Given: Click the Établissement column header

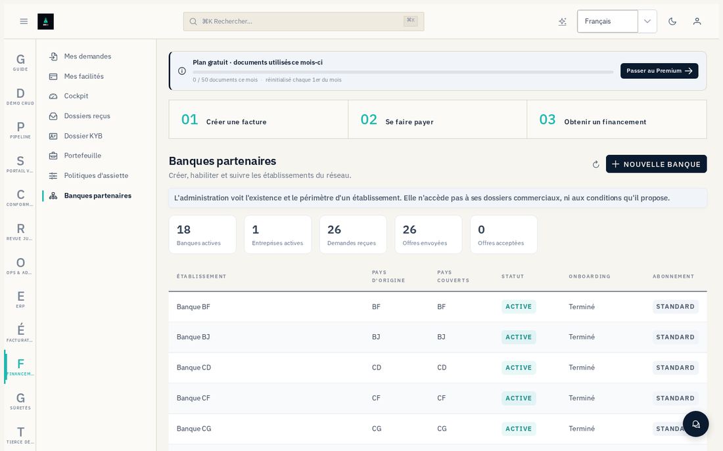Looking at the screenshot, I should (202, 276).
